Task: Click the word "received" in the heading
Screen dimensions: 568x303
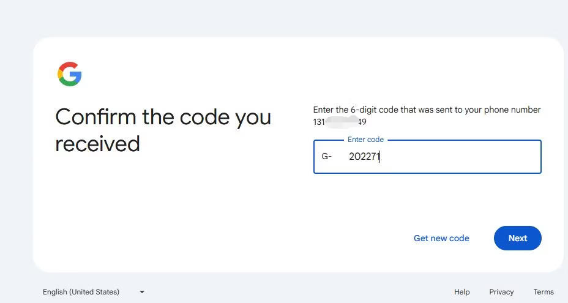Action: pyautogui.click(x=97, y=144)
